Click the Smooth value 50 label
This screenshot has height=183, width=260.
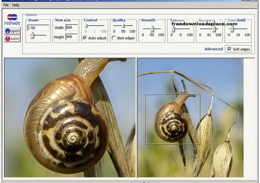pyautogui.click(x=152, y=35)
